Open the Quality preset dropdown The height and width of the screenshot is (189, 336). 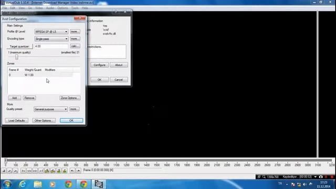pos(50,109)
